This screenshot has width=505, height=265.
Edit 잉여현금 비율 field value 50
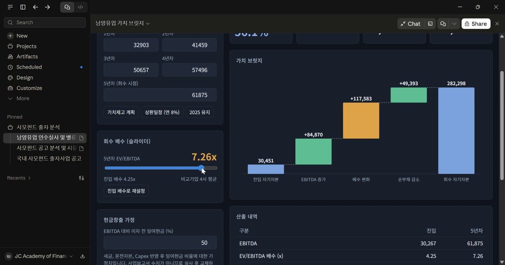pyautogui.click(x=160, y=243)
